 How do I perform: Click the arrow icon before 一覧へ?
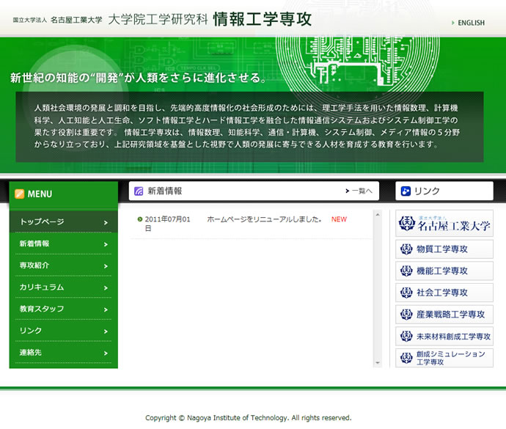click(x=347, y=191)
